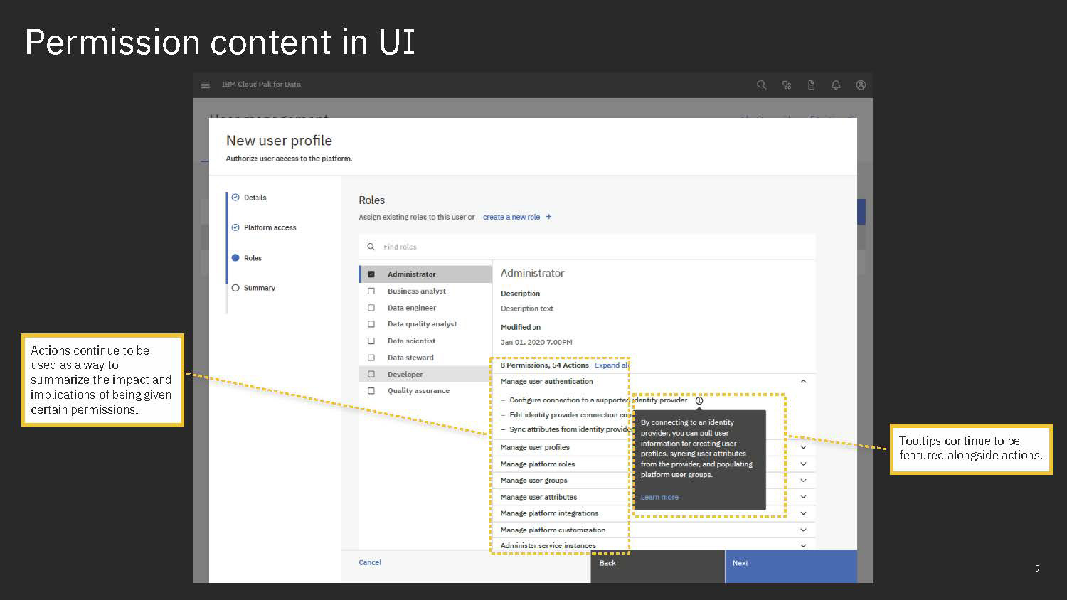Select Edit identity provider connection action
This screenshot has height=600, width=1067.
(570, 415)
